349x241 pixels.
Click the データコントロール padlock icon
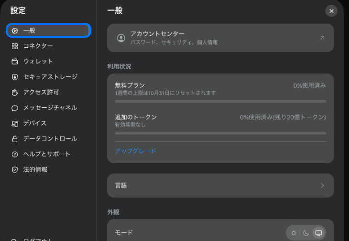click(x=15, y=139)
